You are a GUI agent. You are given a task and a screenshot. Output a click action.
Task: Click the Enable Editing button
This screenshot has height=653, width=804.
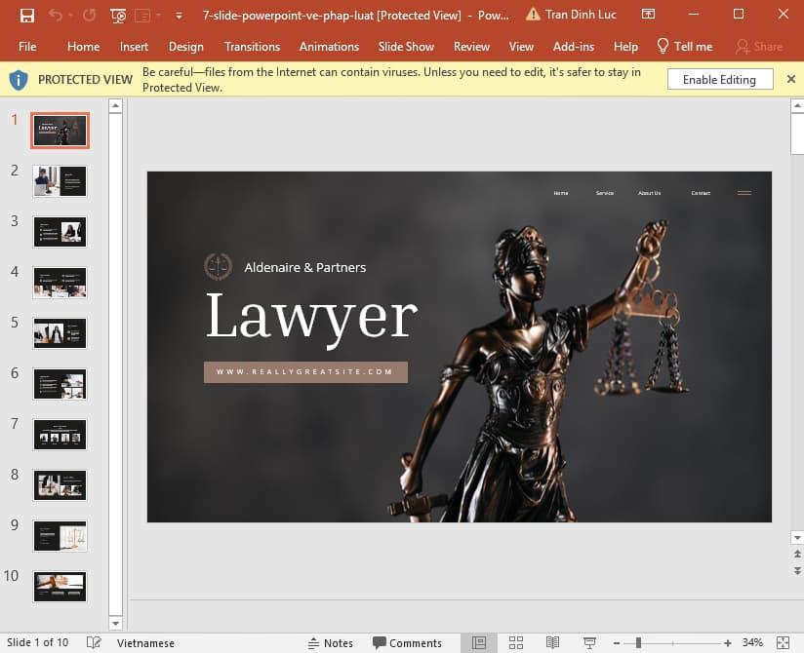tap(719, 79)
